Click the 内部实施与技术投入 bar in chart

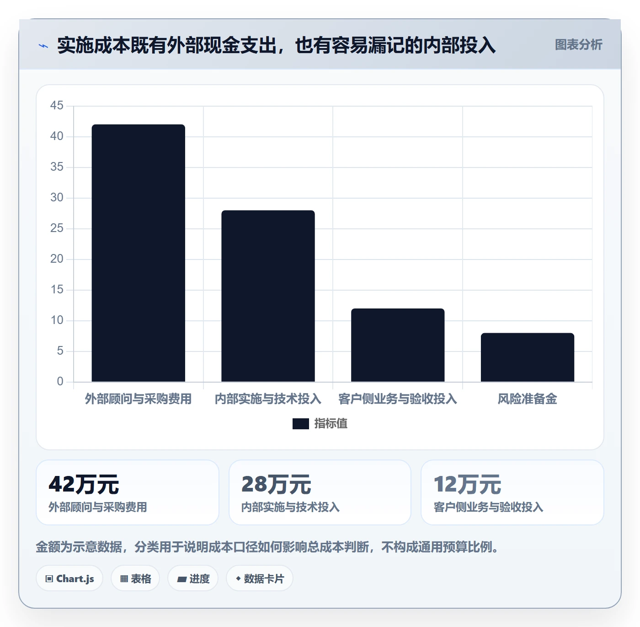coord(268,296)
